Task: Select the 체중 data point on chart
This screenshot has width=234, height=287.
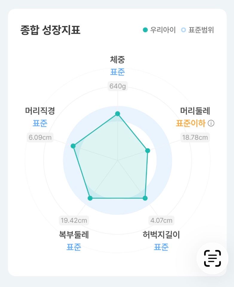Action: [x=117, y=114]
